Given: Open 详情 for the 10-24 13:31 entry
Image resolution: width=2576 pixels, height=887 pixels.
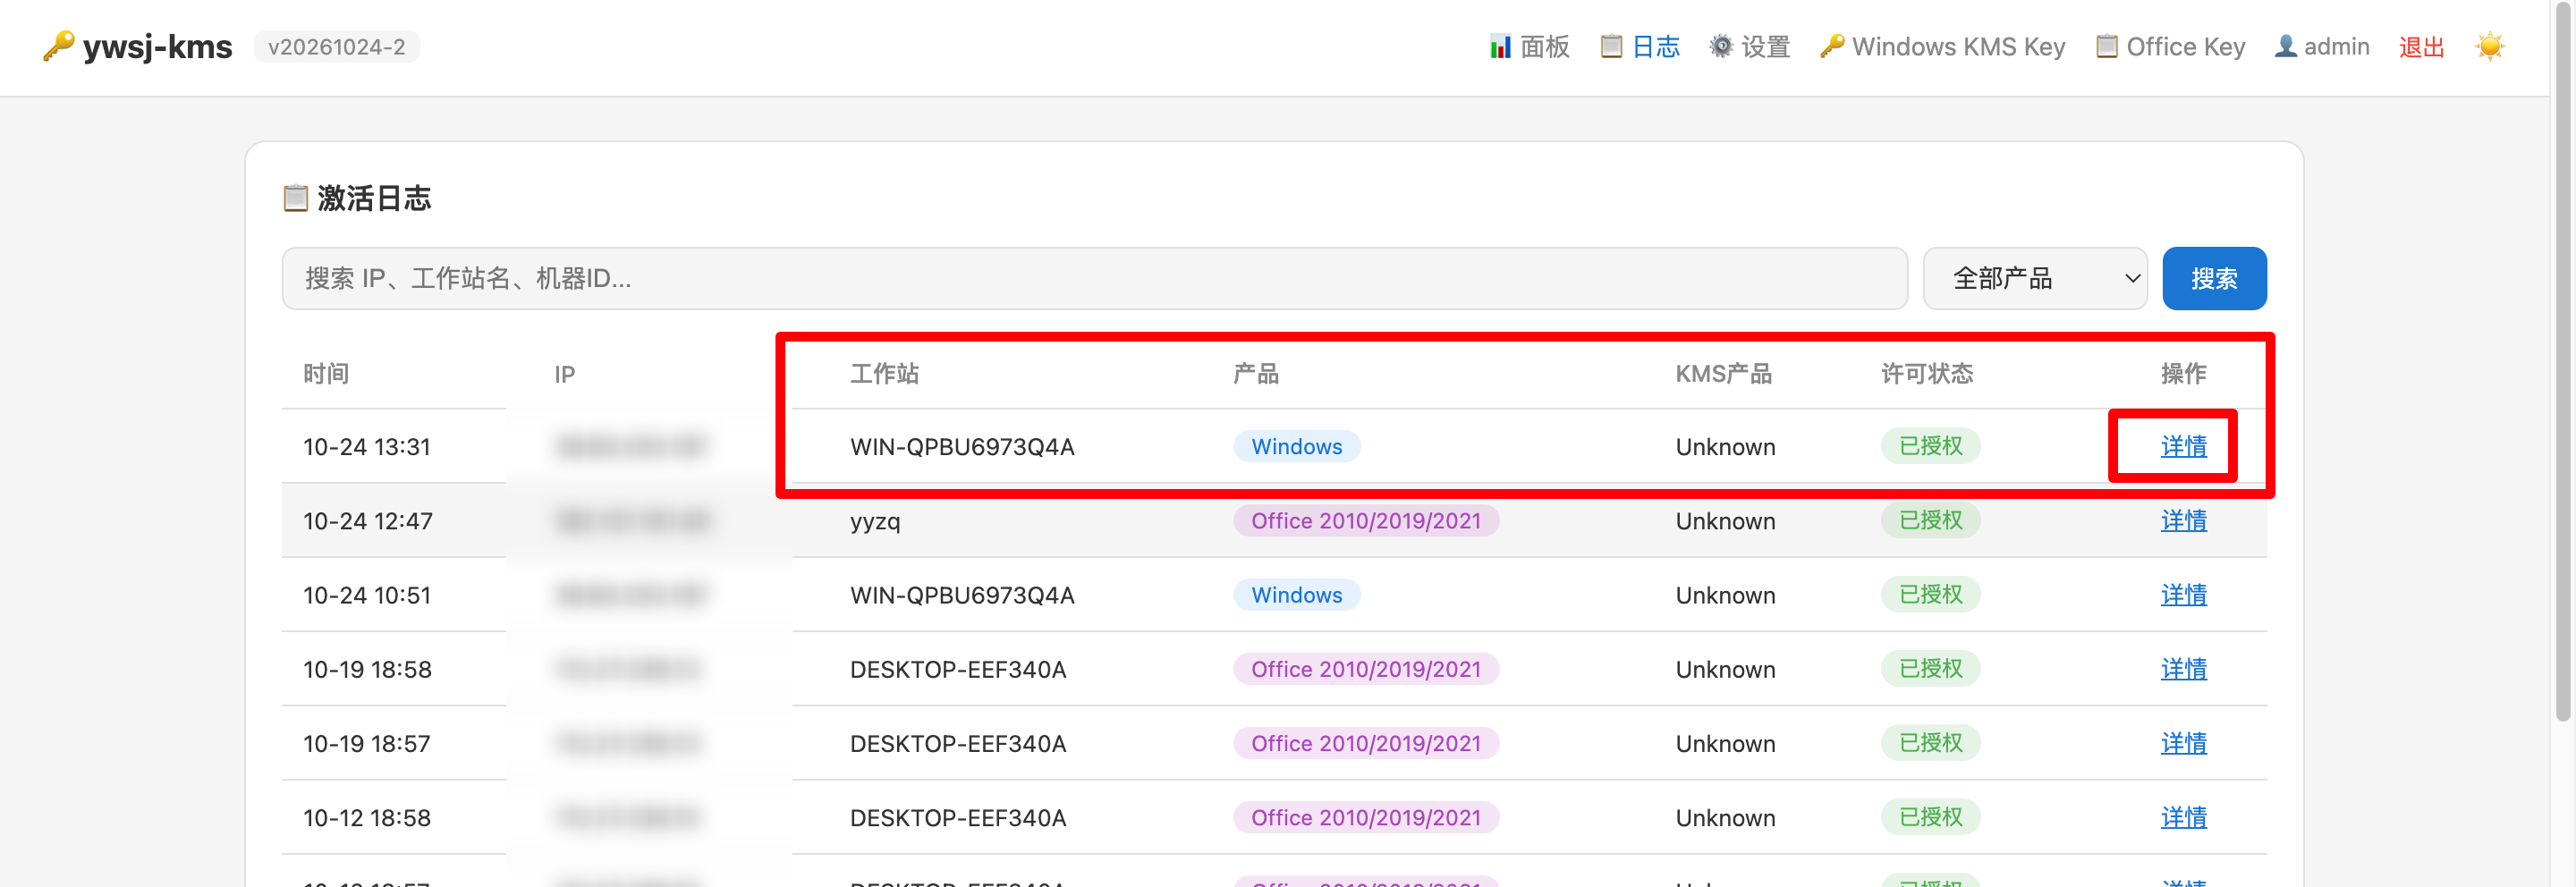Looking at the screenshot, I should pyautogui.click(x=2183, y=447).
